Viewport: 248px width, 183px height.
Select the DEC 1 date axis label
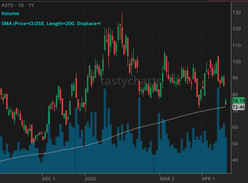point(49,179)
